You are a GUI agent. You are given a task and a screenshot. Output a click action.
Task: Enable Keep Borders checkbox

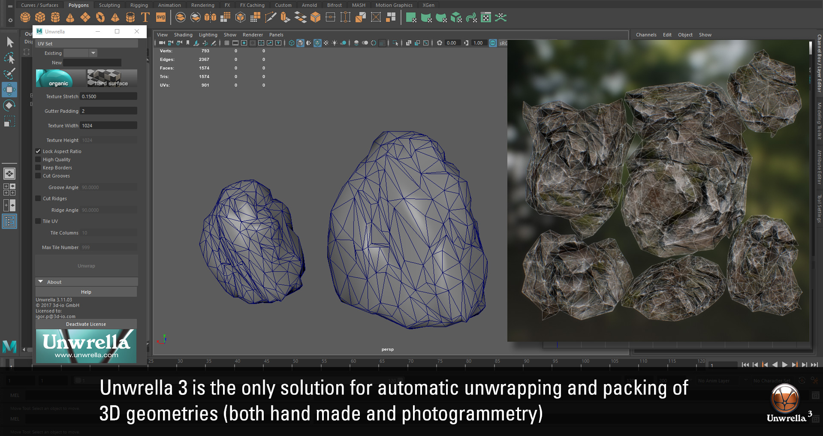pos(38,168)
